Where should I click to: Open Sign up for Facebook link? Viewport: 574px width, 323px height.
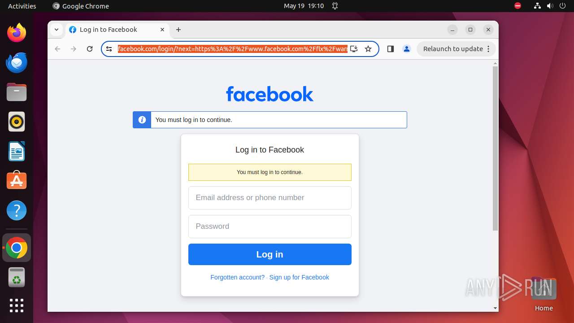coord(299,277)
